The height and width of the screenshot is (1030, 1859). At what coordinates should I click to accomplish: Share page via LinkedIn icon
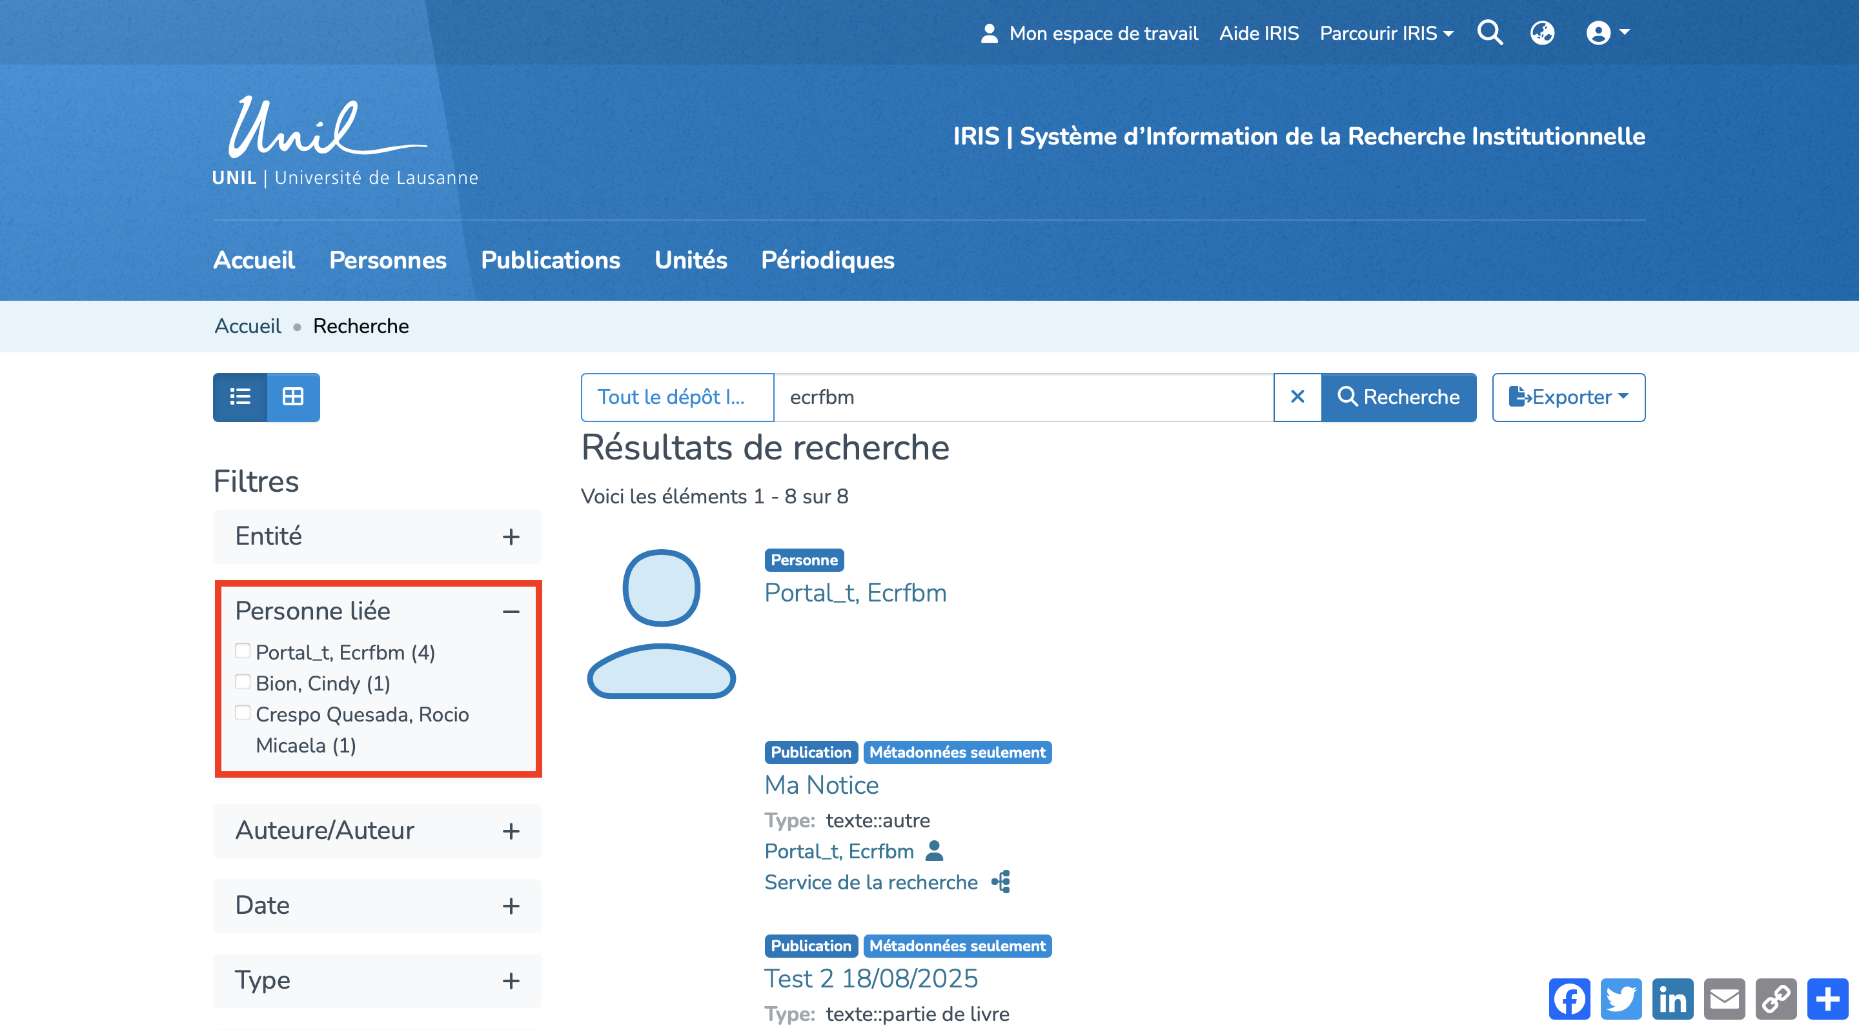coord(1672,999)
